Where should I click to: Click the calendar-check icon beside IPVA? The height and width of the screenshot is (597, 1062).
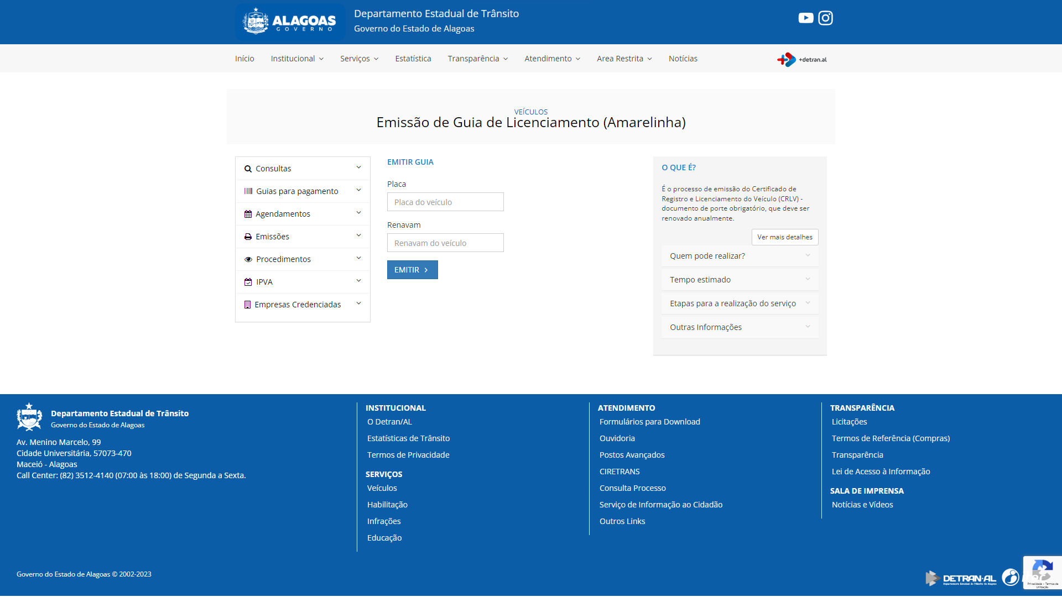coord(248,282)
